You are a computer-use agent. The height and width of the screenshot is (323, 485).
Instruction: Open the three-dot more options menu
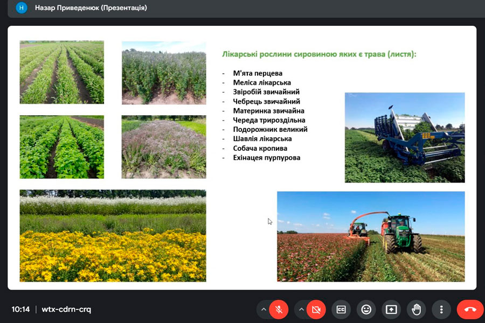pos(441,310)
